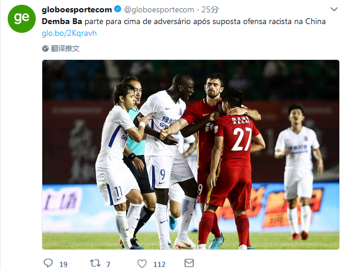Like the tweet with heart icon

pos(142,264)
